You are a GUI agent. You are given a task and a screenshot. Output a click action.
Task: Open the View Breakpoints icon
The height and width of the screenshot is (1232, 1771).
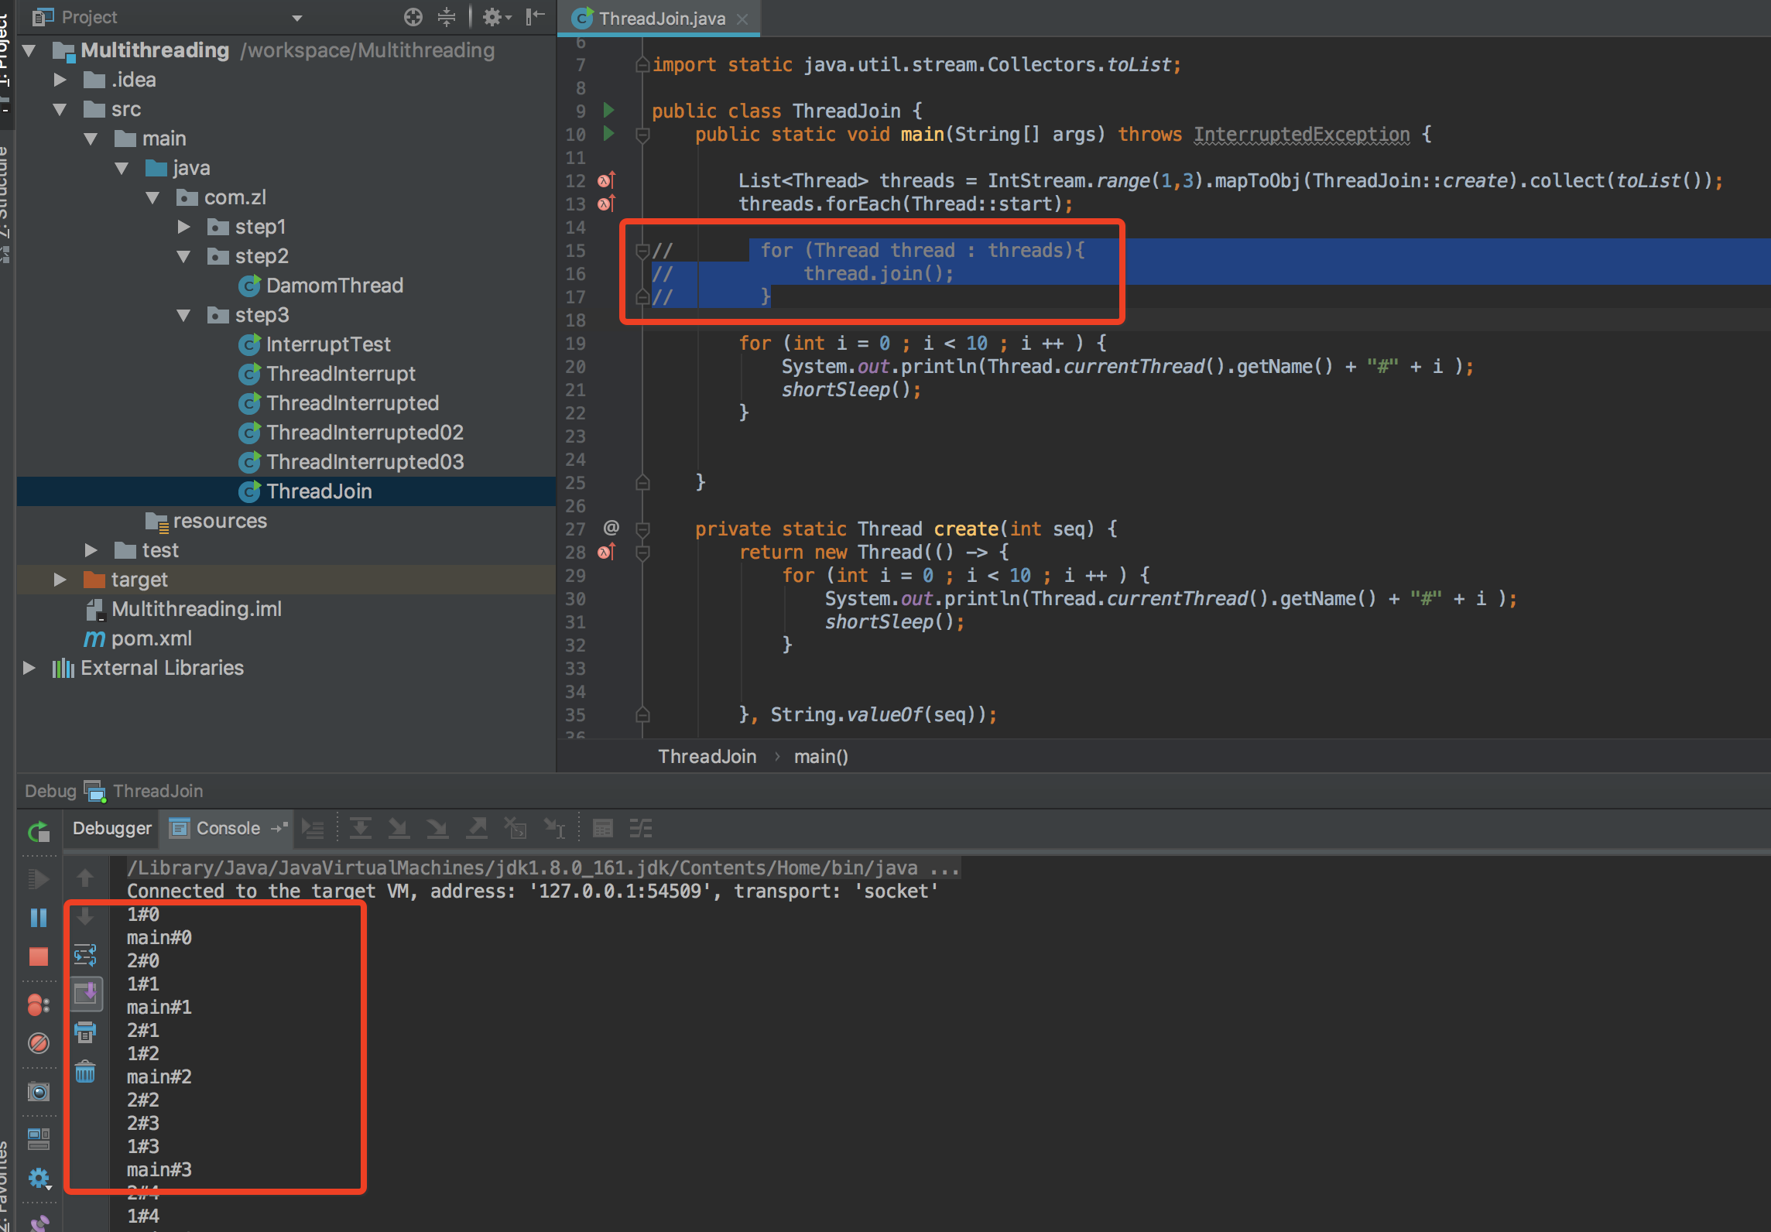[38, 1005]
